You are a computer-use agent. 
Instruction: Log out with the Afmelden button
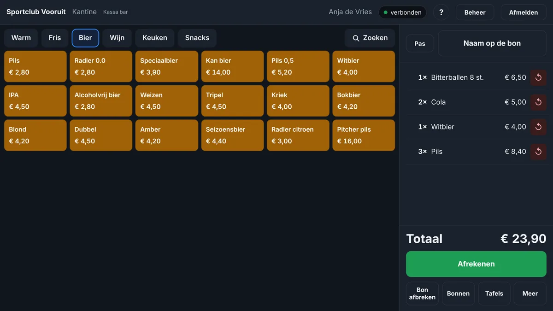pyautogui.click(x=524, y=12)
